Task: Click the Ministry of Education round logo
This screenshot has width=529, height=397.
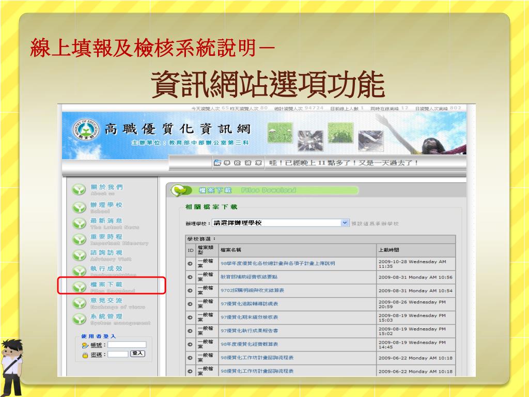Action: coord(86,130)
